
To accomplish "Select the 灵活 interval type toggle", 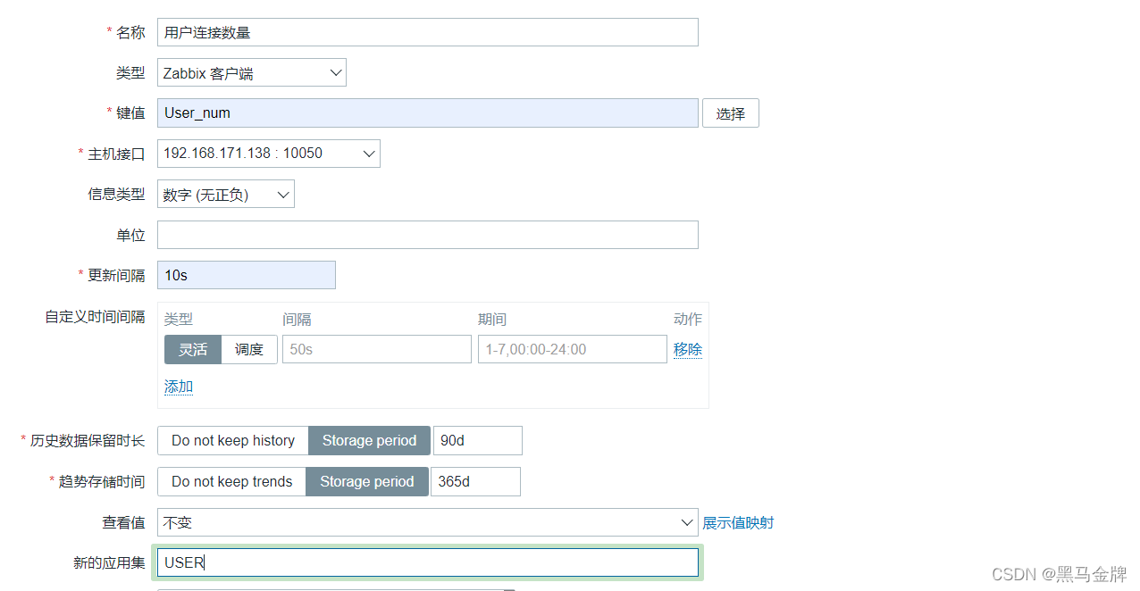I will click(x=193, y=349).
